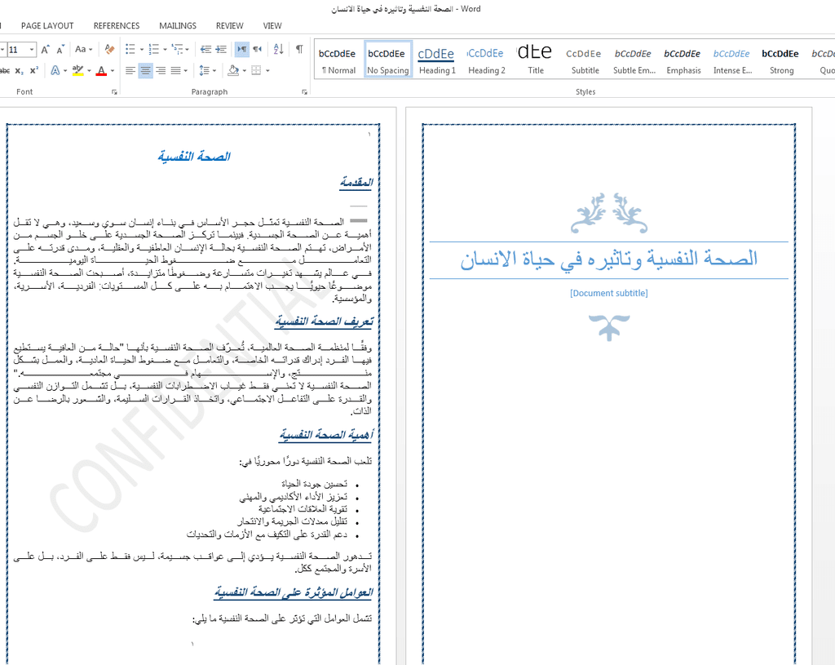835x665 pixels.
Task: Switch to the PAGE LAYOUT tab
Action: [x=47, y=25]
